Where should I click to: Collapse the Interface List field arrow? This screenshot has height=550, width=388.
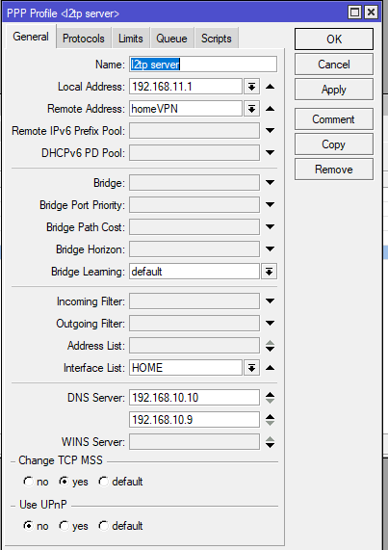click(x=270, y=368)
